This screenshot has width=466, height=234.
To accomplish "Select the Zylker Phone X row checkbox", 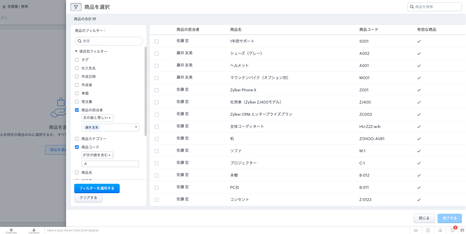I will 157,90.
